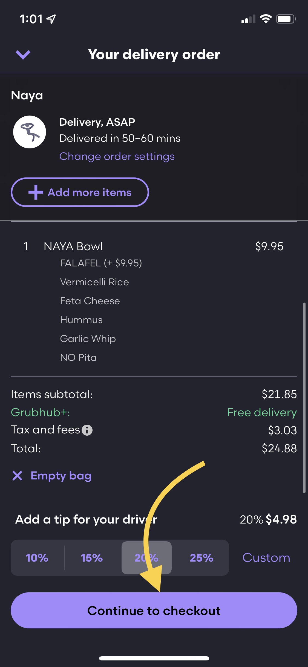The height and width of the screenshot is (667, 308).
Task: Select 20% tip option
Action: tap(146, 558)
